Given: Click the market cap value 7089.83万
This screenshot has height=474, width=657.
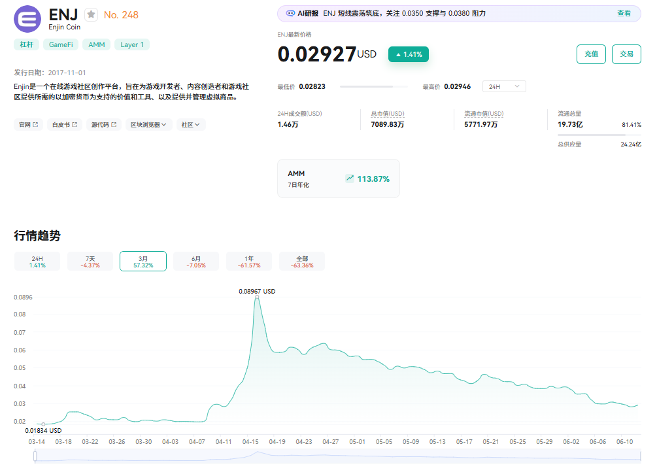Looking at the screenshot, I should click(388, 124).
